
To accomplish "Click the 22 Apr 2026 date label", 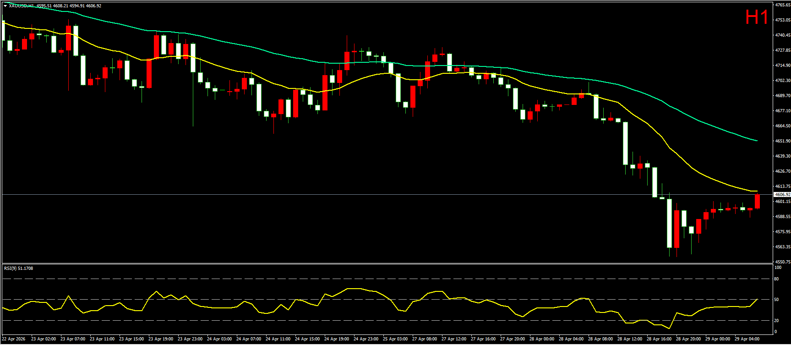I will (14, 339).
